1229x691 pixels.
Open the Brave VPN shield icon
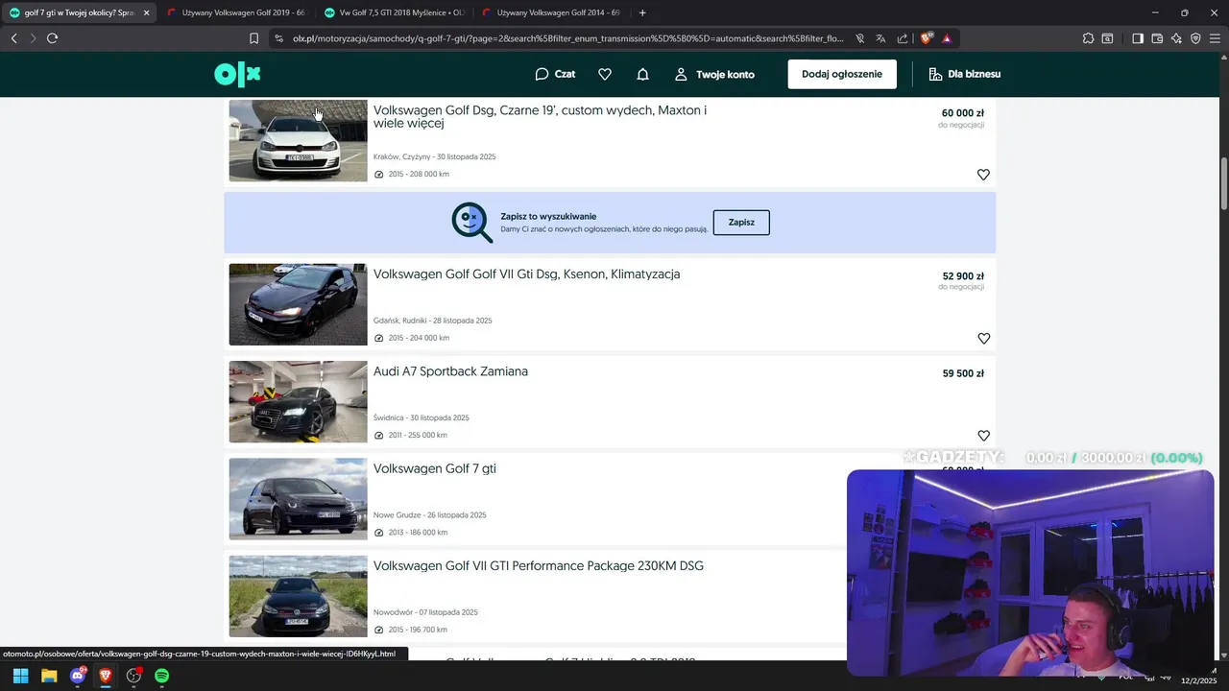pos(1195,38)
